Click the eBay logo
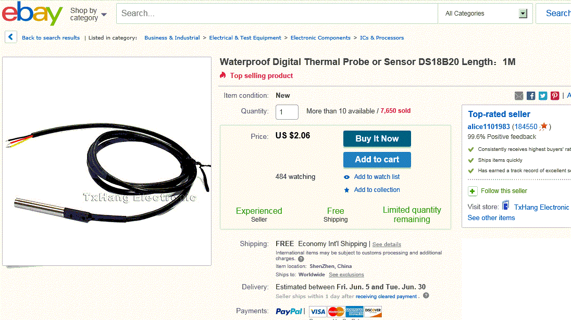Image resolution: width=571 pixels, height=320 pixels. click(x=32, y=14)
